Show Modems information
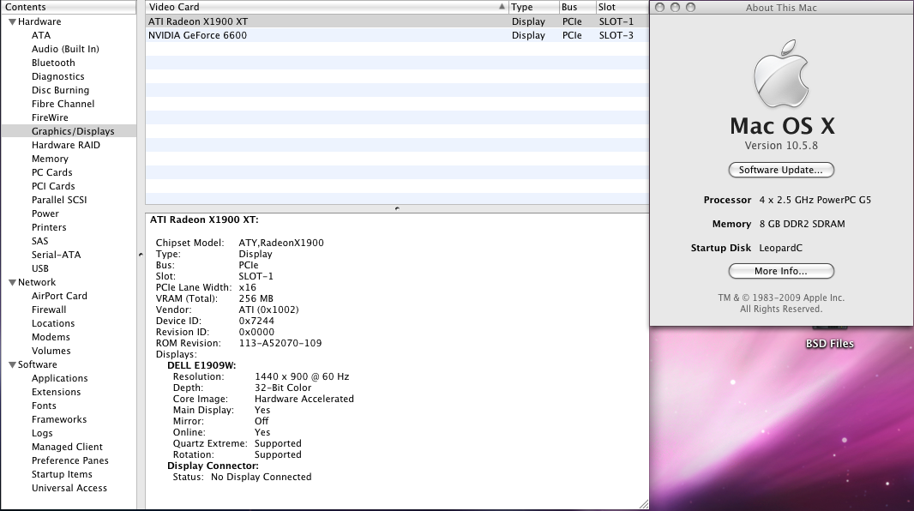 tap(51, 337)
